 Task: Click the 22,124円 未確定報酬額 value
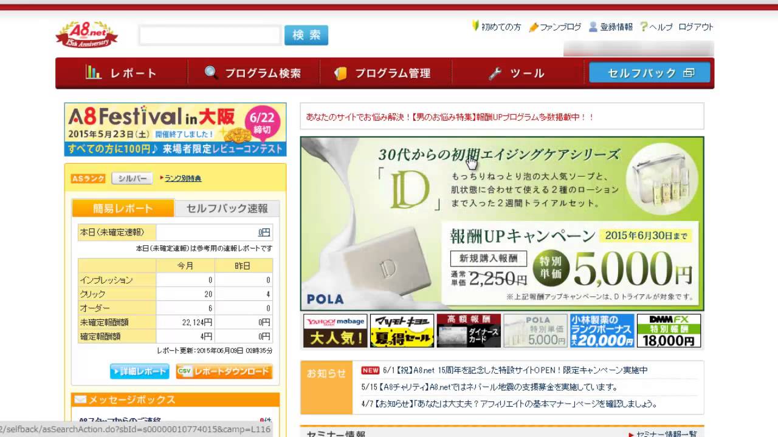pyautogui.click(x=197, y=322)
